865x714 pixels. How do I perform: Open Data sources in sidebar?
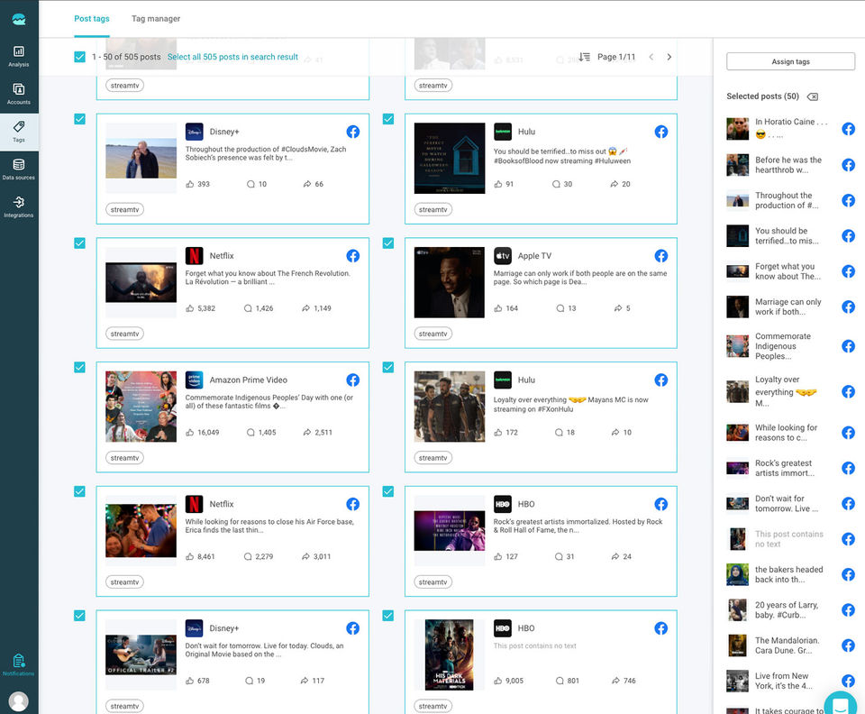pyautogui.click(x=19, y=169)
